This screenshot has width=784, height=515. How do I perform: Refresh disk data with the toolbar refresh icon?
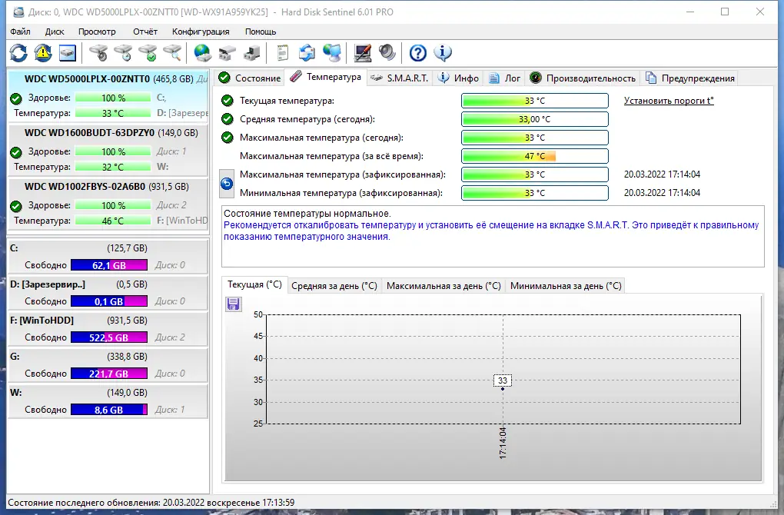pos(17,52)
